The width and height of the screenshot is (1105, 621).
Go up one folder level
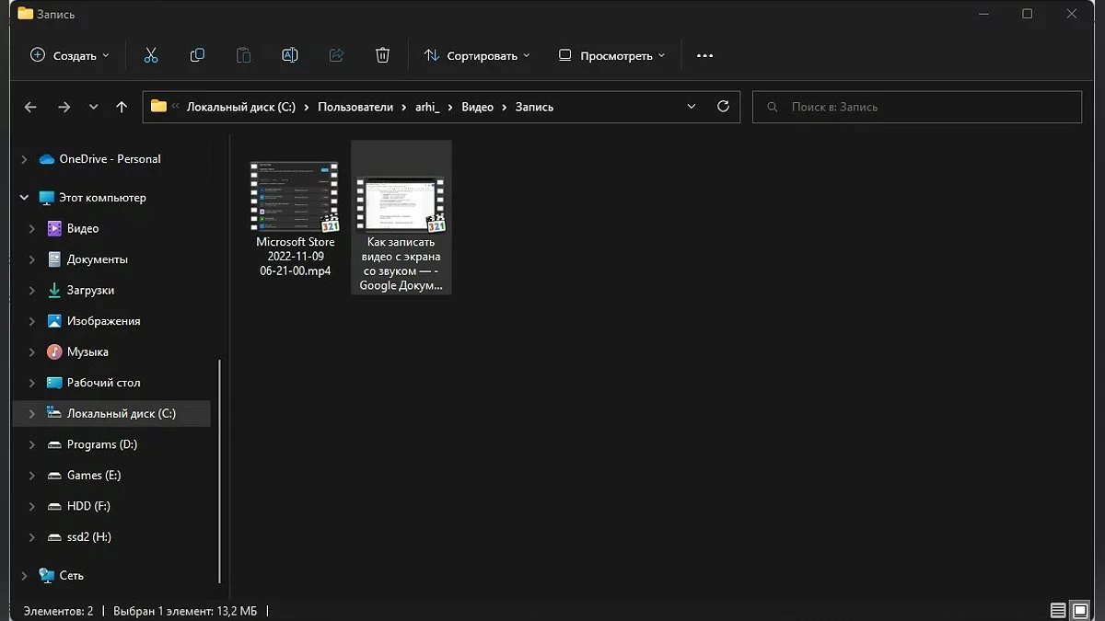tap(122, 107)
